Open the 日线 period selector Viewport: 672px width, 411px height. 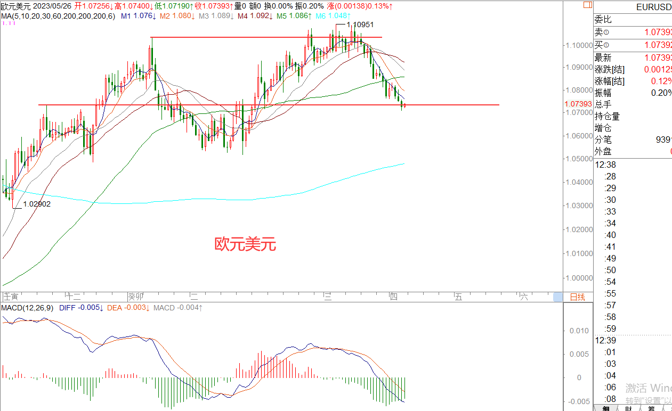tap(578, 297)
